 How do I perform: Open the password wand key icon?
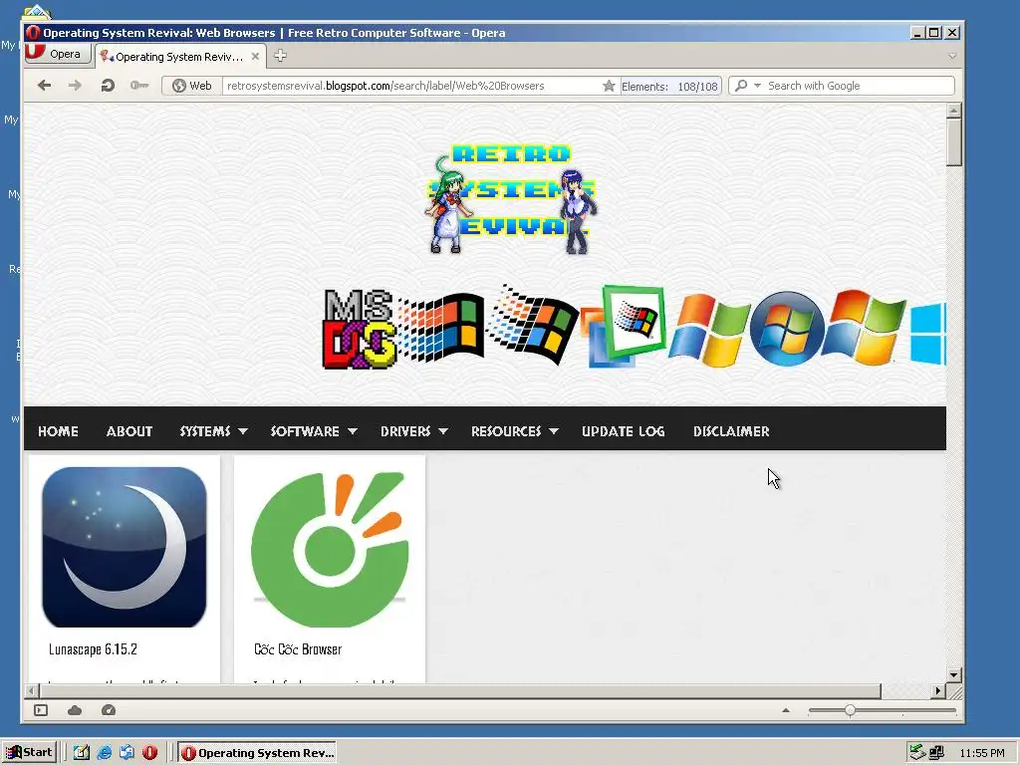point(139,86)
